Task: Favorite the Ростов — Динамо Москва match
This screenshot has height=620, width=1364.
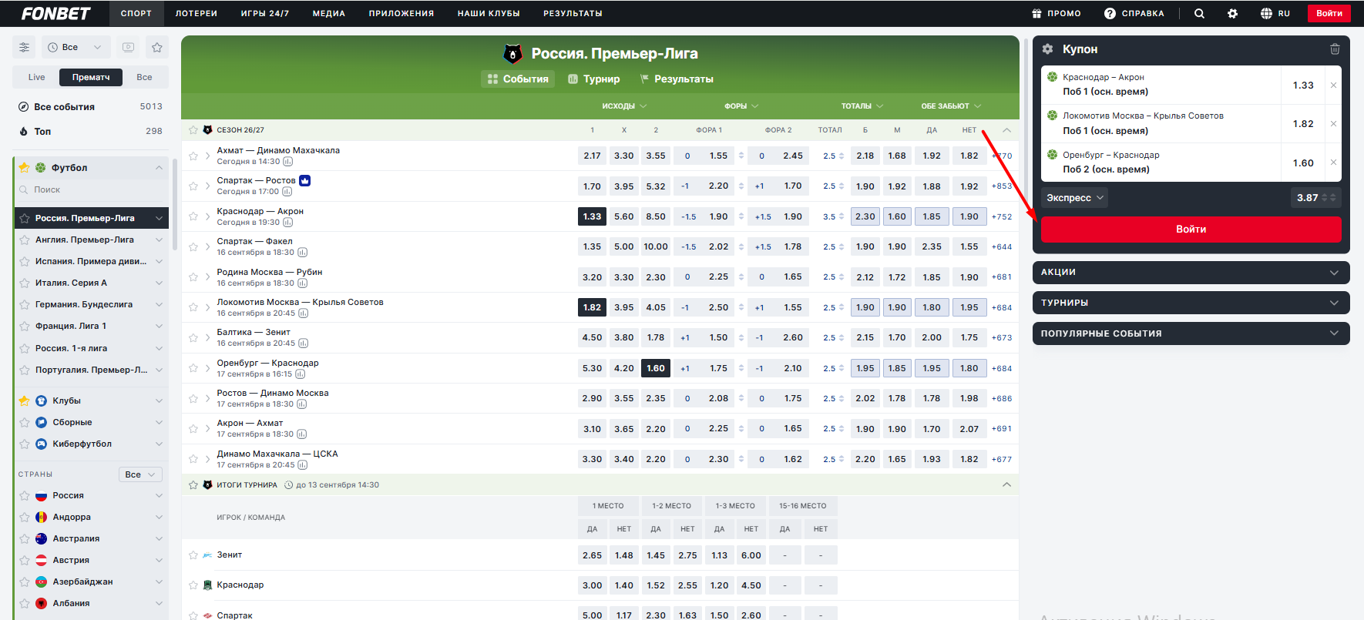Action: point(193,398)
